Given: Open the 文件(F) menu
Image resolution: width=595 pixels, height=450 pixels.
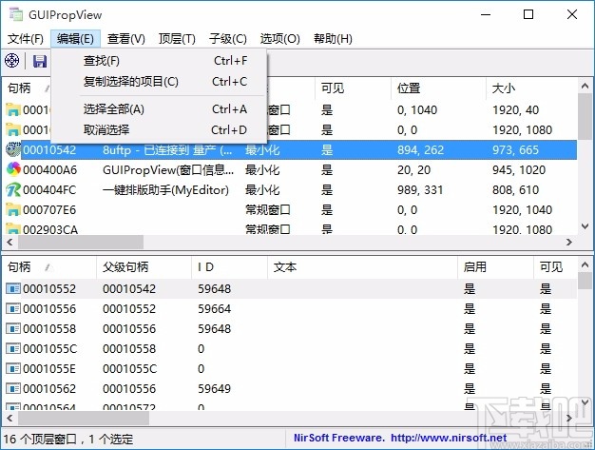Looking at the screenshot, I should (26, 38).
